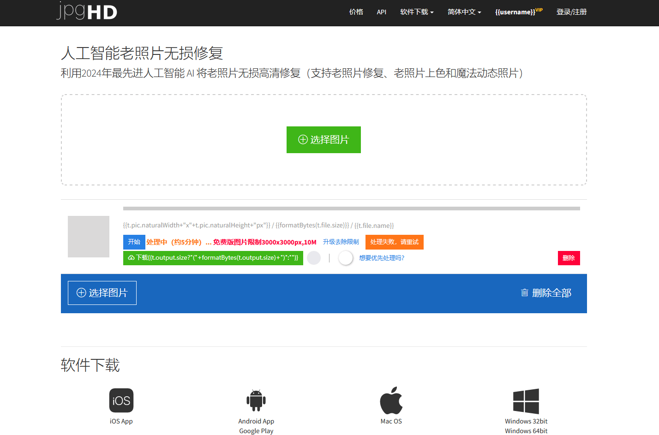Screen dimensions: 659x435
Task: Open the Apple Mac OS icon
Action: pyautogui.click(x=391, y=400)
